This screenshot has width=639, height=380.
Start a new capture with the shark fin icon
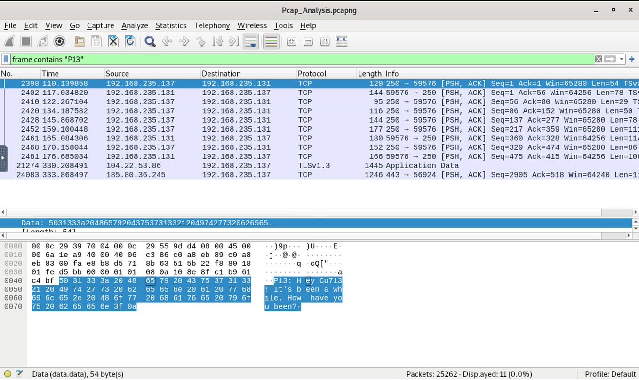[x=8, y=41]
